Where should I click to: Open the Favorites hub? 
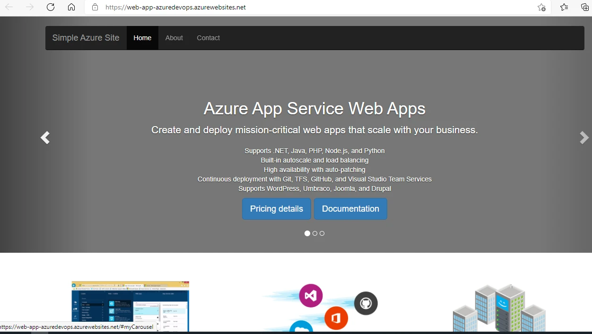(564, 8)
